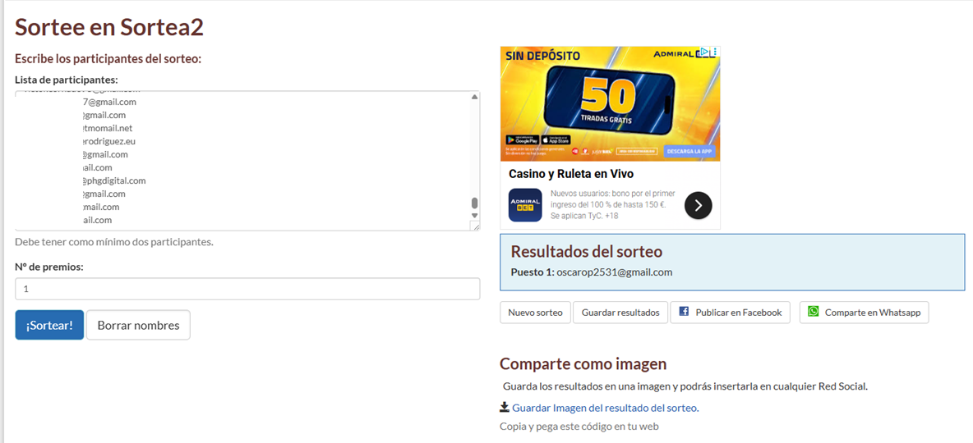Click the download icon beside Guardar Imagen
The image size is (973, 443).
click(x=505, y=407)
